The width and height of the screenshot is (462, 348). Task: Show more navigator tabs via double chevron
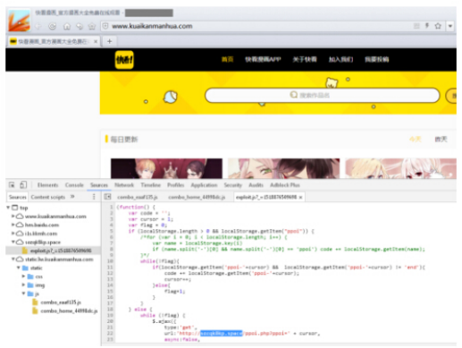pos(72,197)
